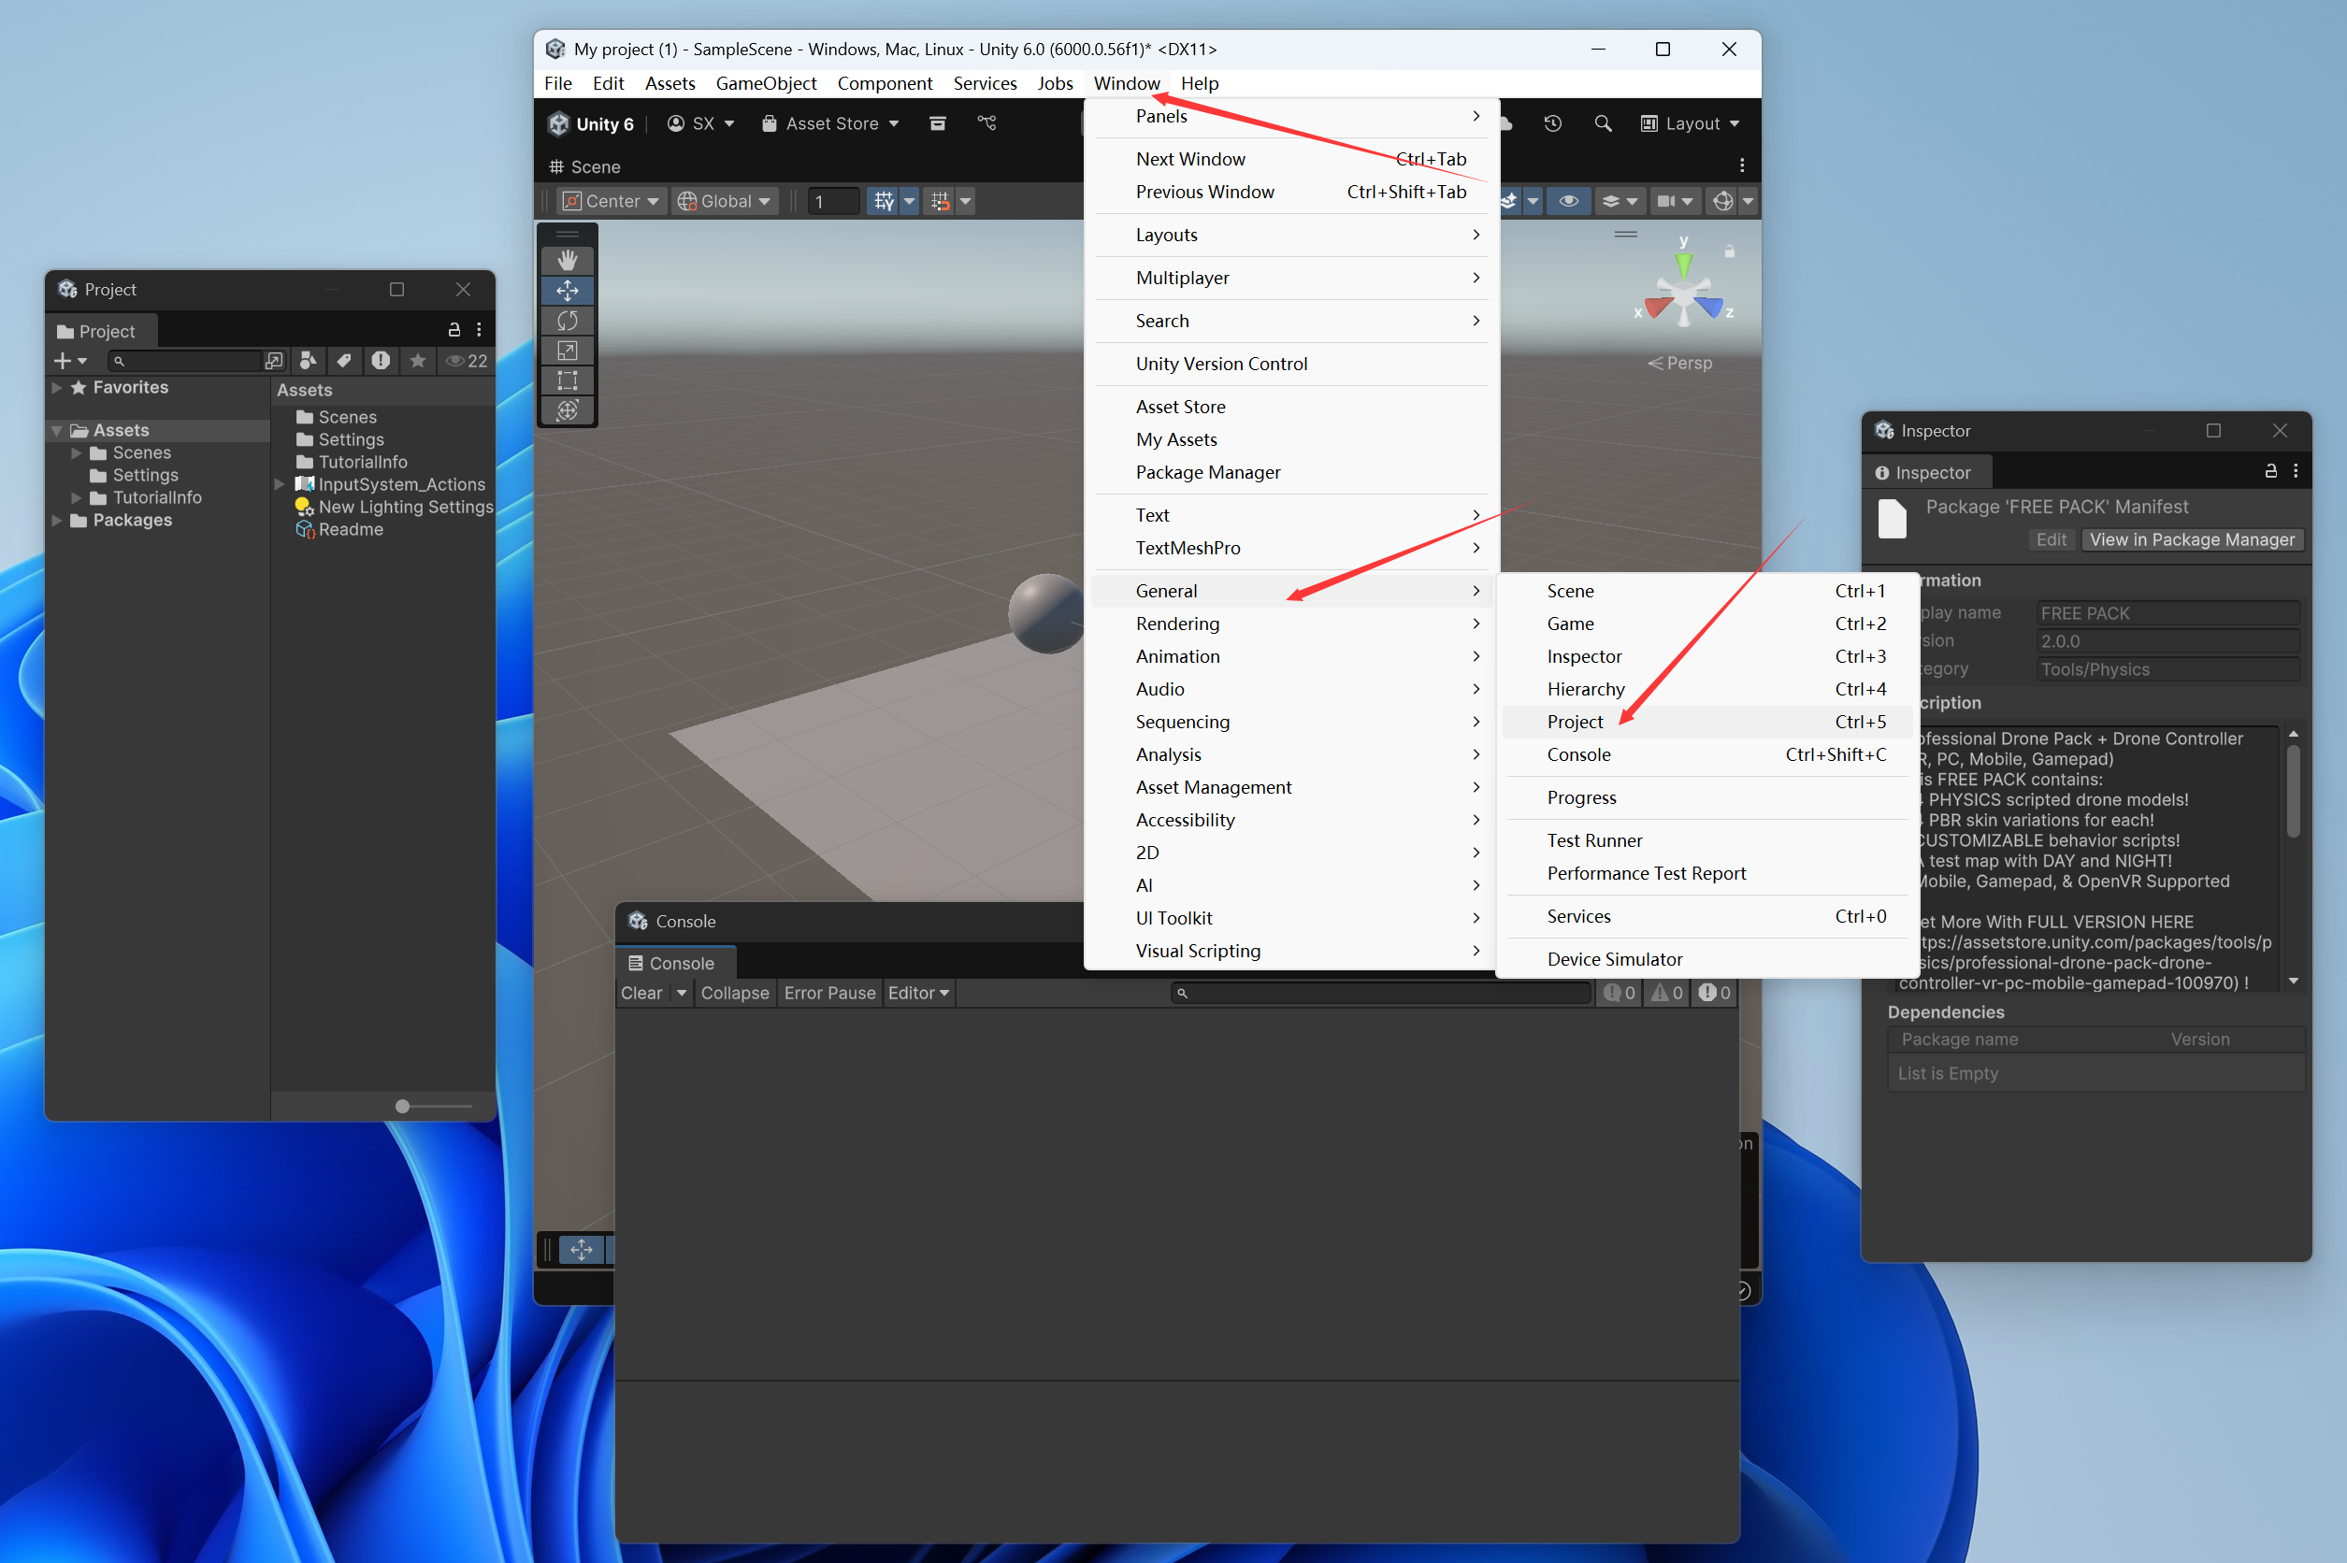This screenshot has width=2347, height=1563.
Task: Open the Create plus dropdown in Project
Action: click(71, 360)
